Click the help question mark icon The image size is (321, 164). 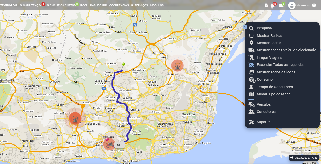(314, 5)
